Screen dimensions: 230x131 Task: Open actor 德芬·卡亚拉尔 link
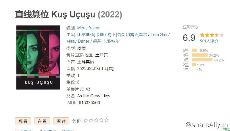click(x=106, y=41)
